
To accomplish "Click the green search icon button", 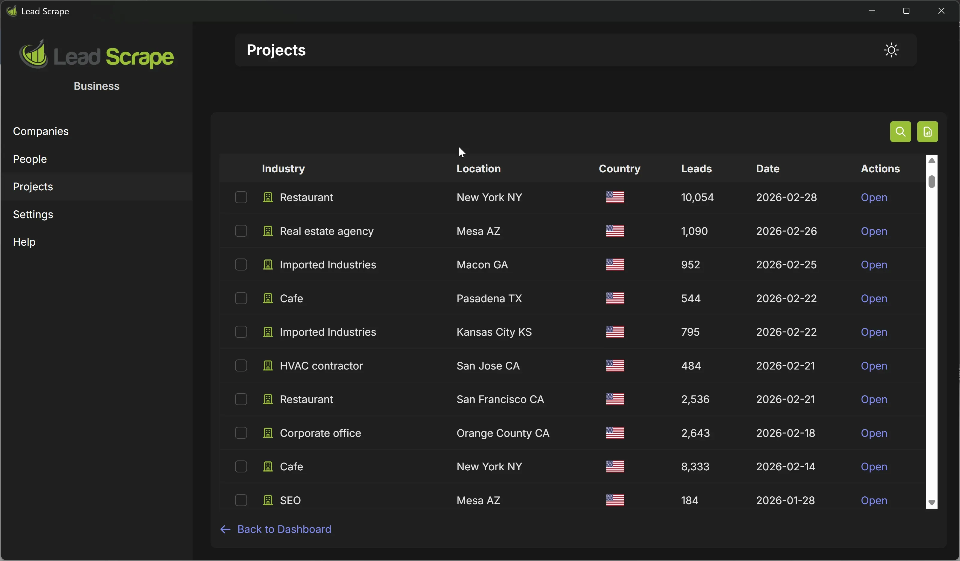I will 900,132.
